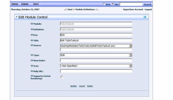Open the Admin menu
The image size is (173, 100).
(x=25, y=4)
